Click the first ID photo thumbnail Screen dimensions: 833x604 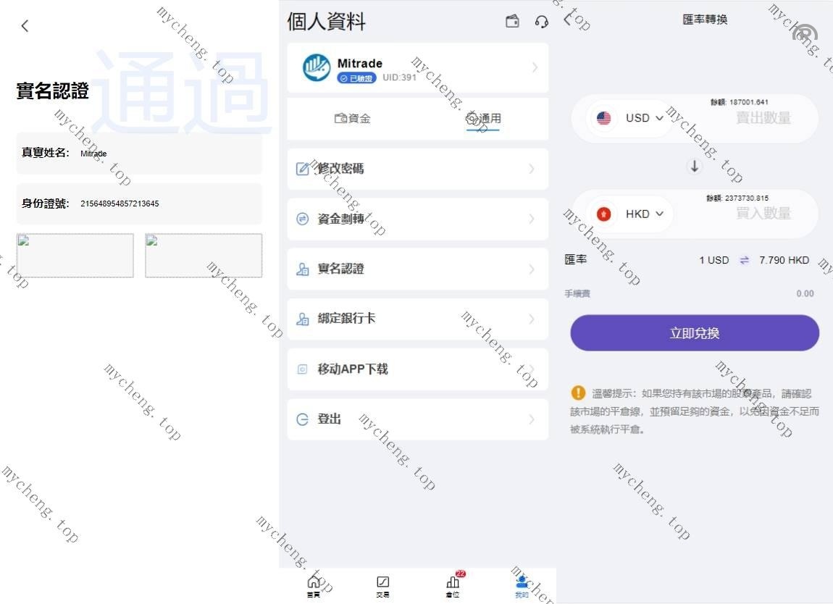point(75,255)
